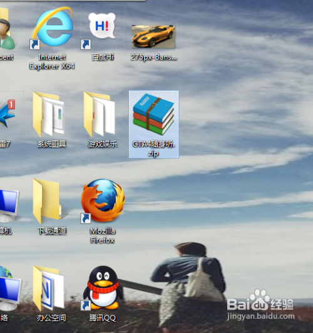Select the 系统工具 folder icon

(48, 115)
